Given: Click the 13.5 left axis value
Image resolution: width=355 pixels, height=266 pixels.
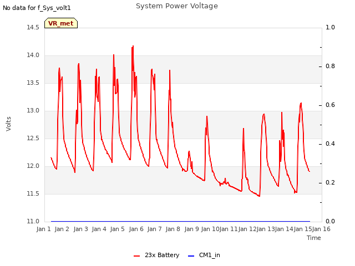Looking at the screenshot, I should point(33,83).
